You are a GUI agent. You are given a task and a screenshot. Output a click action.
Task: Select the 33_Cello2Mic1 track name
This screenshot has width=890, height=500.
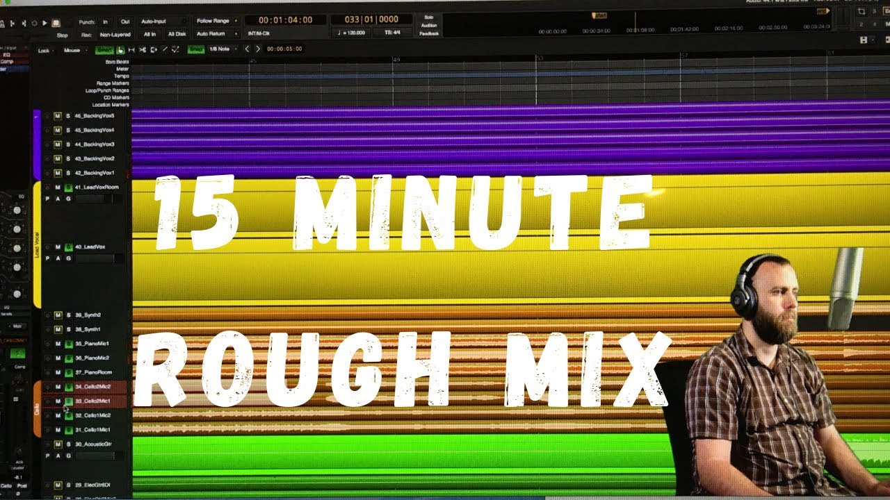coord(92,401)
